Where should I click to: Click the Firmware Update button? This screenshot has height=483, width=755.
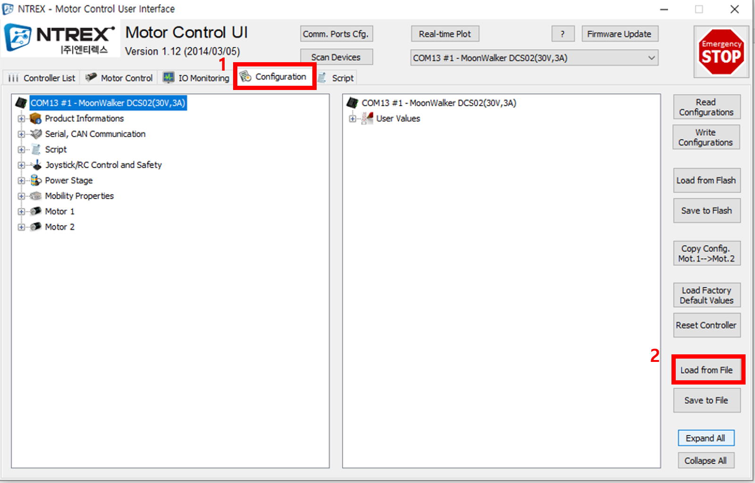tap(620, 33)
